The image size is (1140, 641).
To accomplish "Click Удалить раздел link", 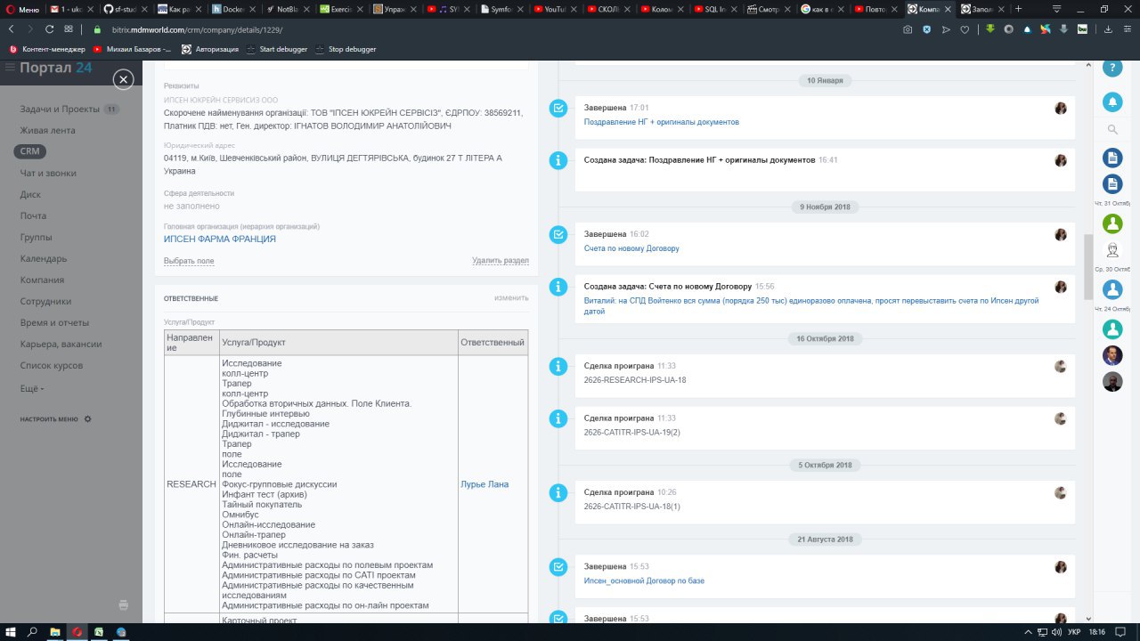I will point(501,261).
